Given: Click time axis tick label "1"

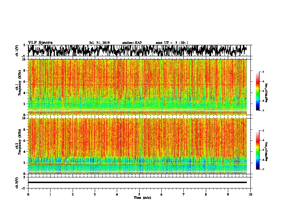Looking at the screenshot, I should click(50, 194).
